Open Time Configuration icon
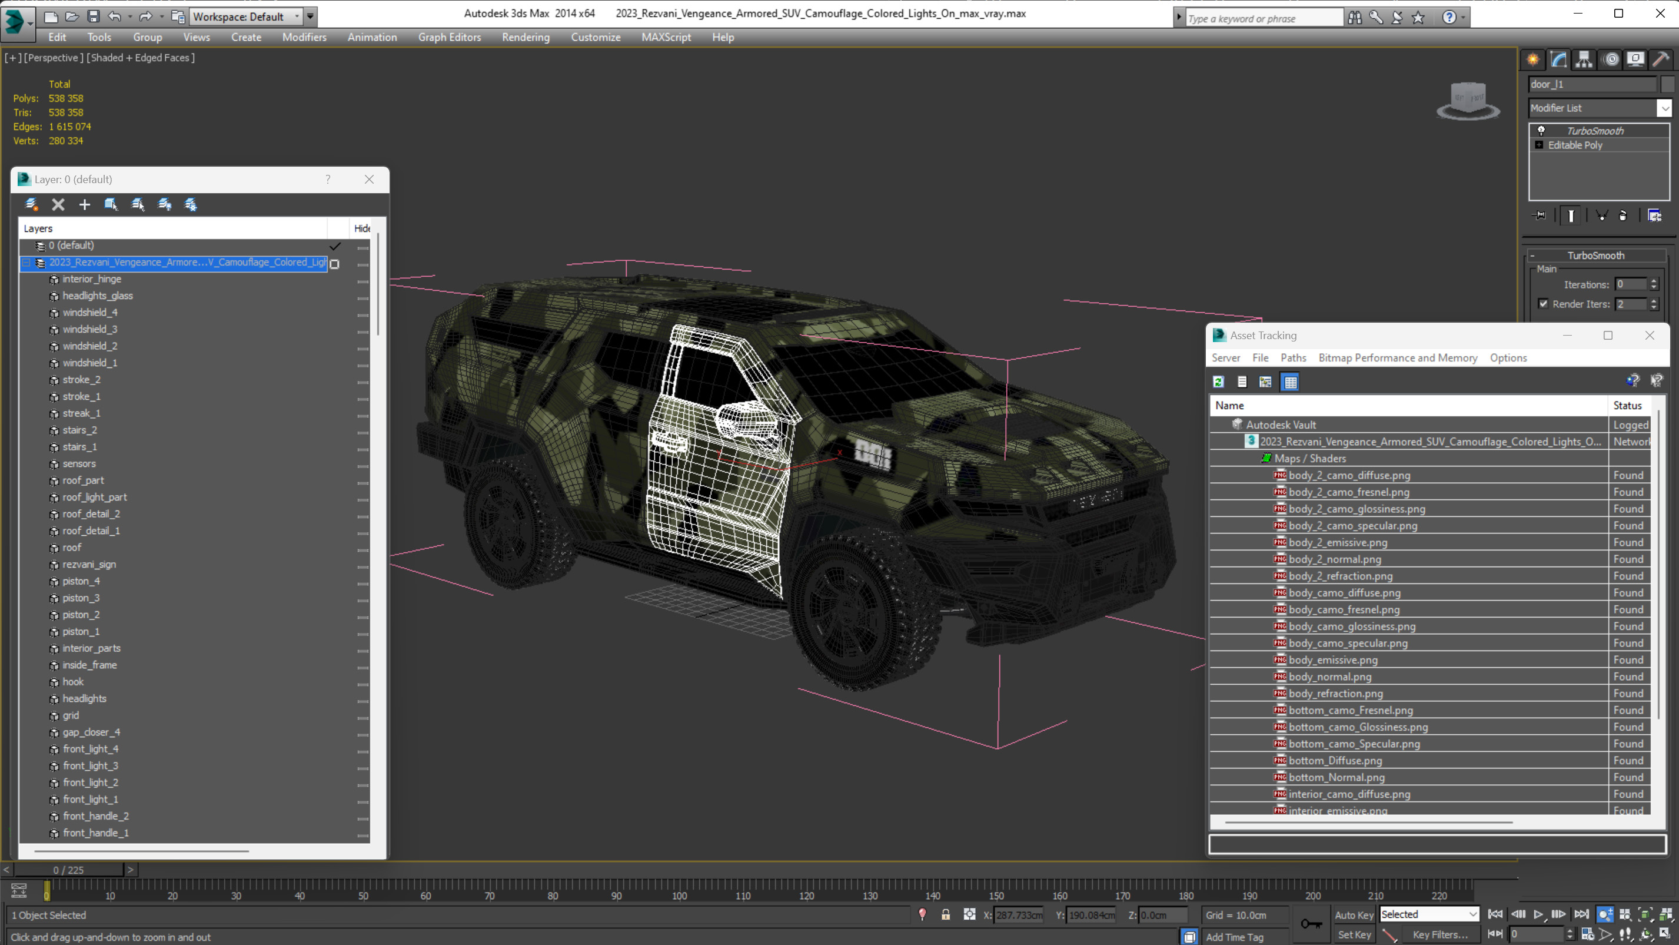 point(1588,934)
